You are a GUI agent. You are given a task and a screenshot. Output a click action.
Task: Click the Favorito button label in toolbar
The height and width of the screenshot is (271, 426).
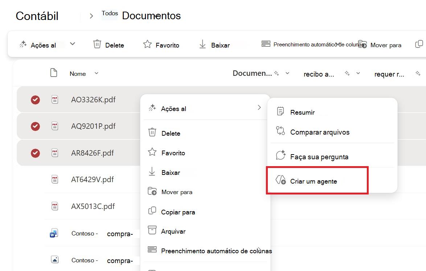tap(167, 45)
